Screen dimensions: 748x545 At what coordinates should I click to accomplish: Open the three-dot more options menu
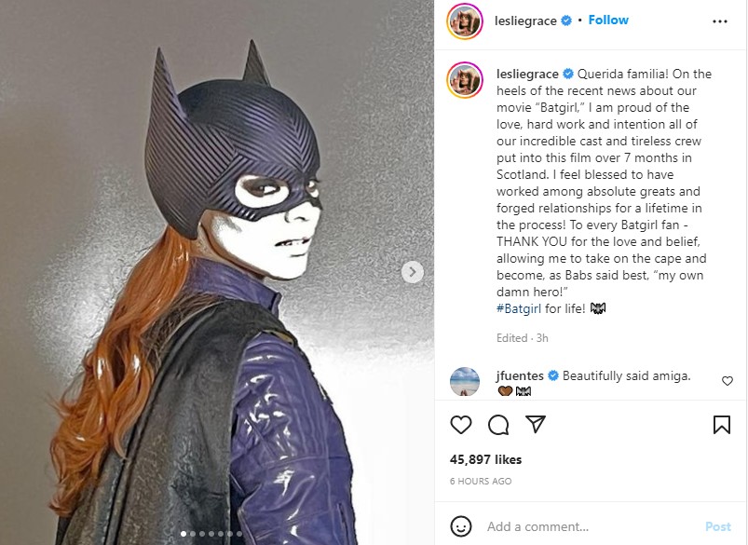[720, 20]
